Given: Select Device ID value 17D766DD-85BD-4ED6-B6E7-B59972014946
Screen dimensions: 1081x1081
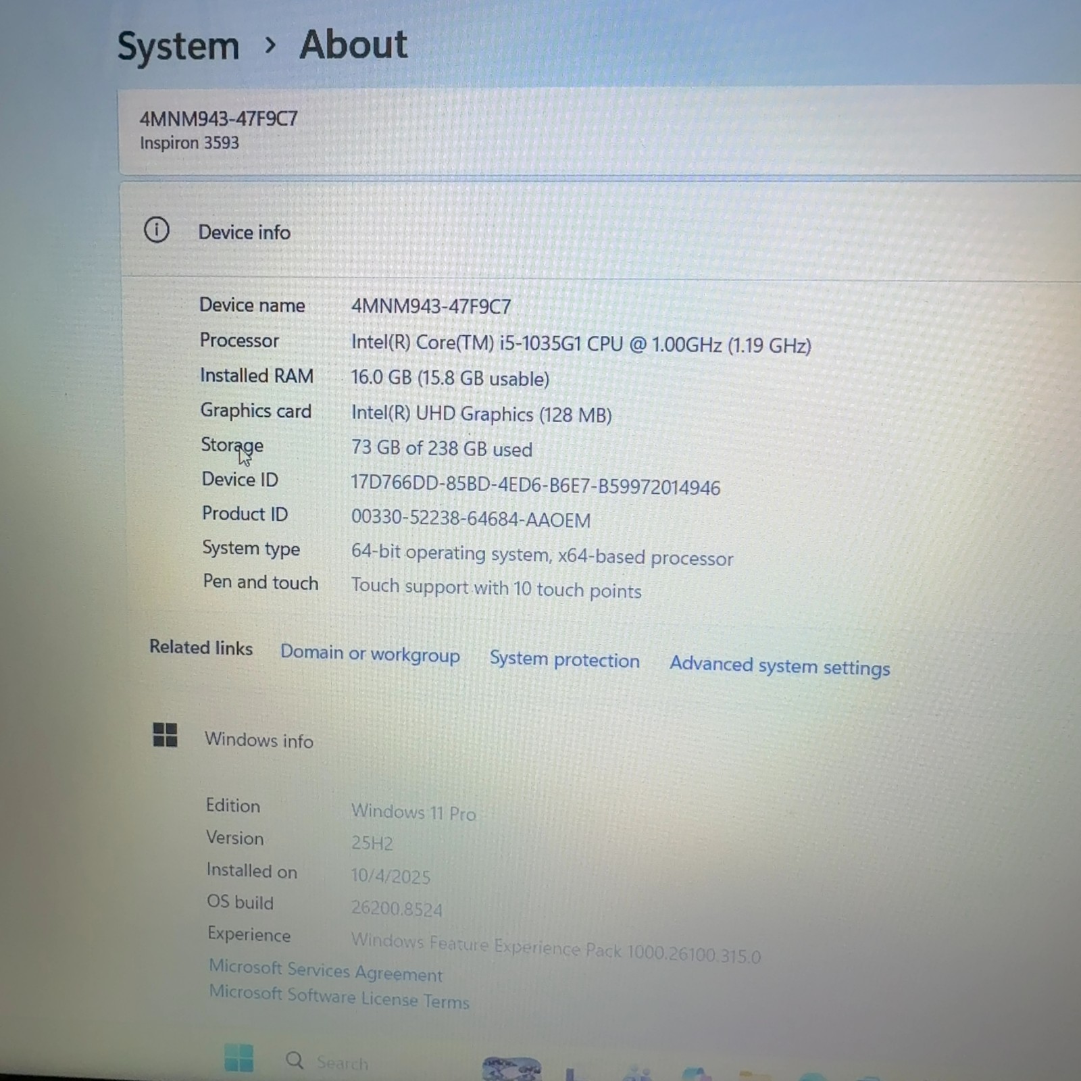Looking at the screenshot, I should 536,485.
